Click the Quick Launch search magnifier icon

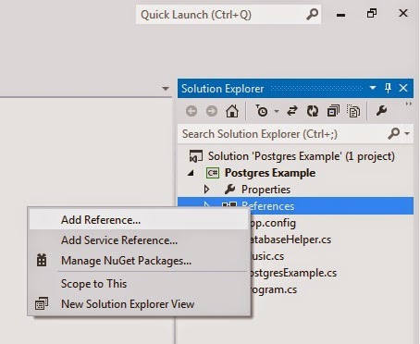coord(312,14)
